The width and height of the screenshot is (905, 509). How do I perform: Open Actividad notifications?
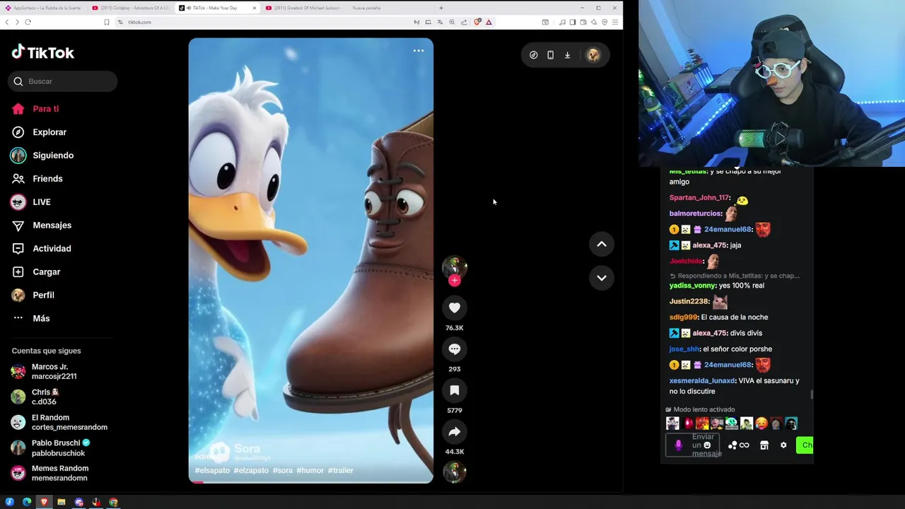tap(41, 249)
